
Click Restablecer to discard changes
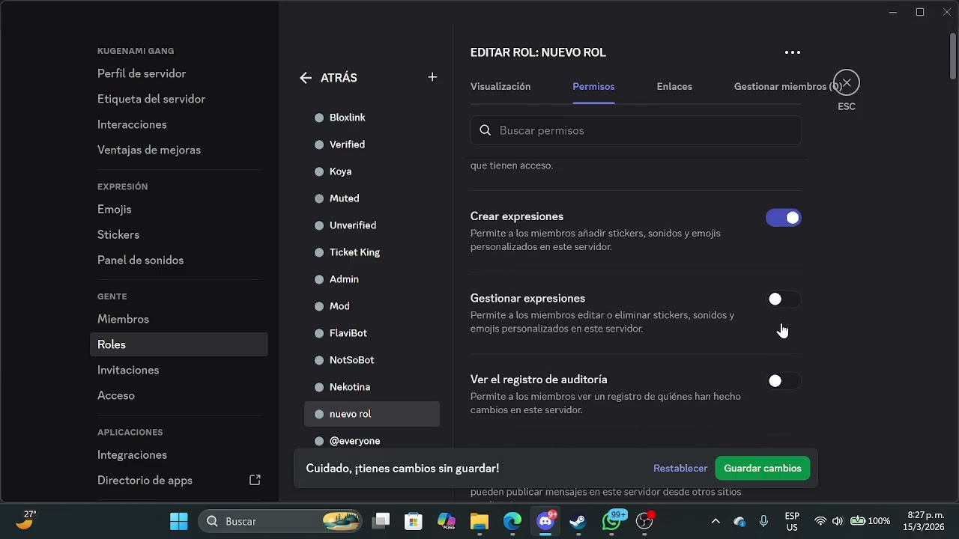click(680, 469)
